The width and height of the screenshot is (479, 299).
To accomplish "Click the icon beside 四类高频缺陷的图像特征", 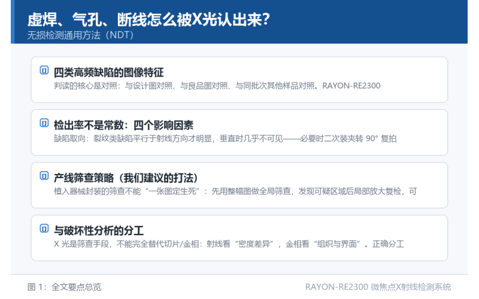I will click(x=44, y=71).
